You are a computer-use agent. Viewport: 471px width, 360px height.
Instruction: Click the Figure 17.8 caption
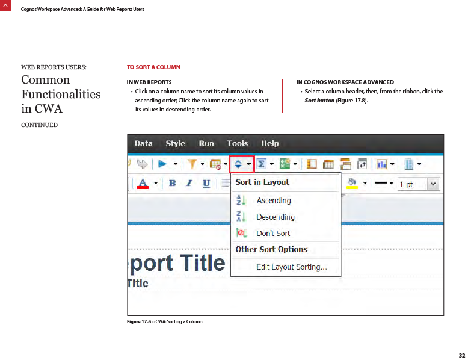click(165, 321)
